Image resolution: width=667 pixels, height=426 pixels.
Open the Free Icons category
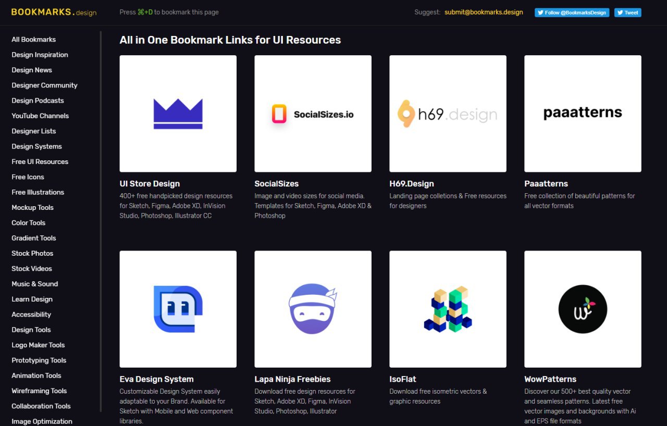coord(28,177)
